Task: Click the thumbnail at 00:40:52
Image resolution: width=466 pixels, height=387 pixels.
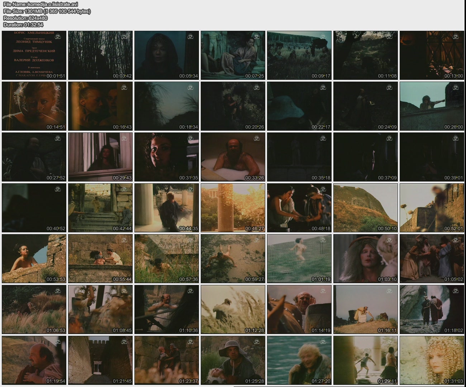Action: coord(34,208)
